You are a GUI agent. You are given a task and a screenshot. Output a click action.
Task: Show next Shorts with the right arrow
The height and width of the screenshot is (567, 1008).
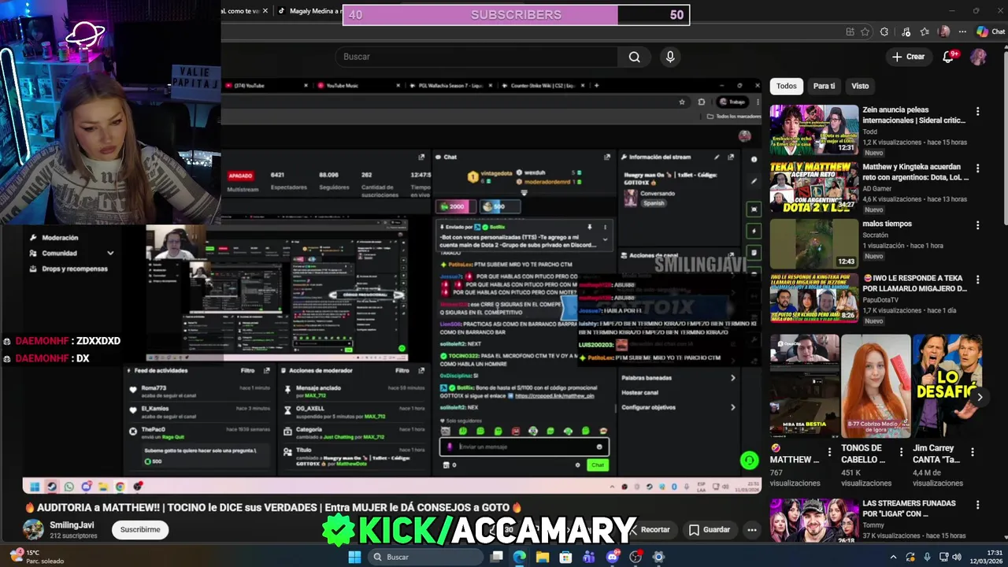(979, 397)
